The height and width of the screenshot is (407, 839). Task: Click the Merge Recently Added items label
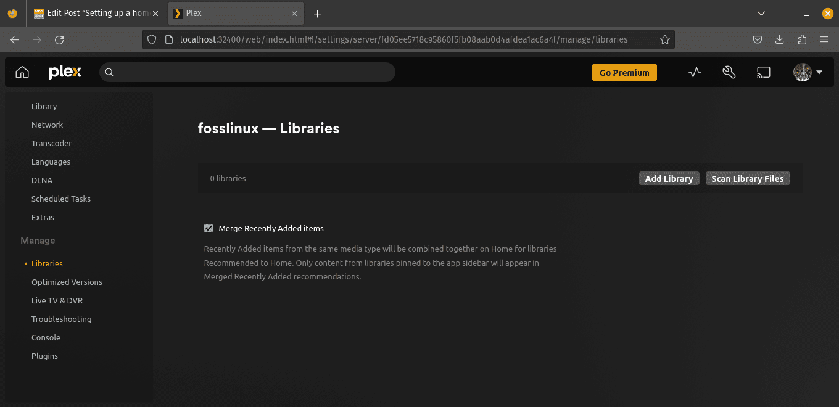[271, 228]
